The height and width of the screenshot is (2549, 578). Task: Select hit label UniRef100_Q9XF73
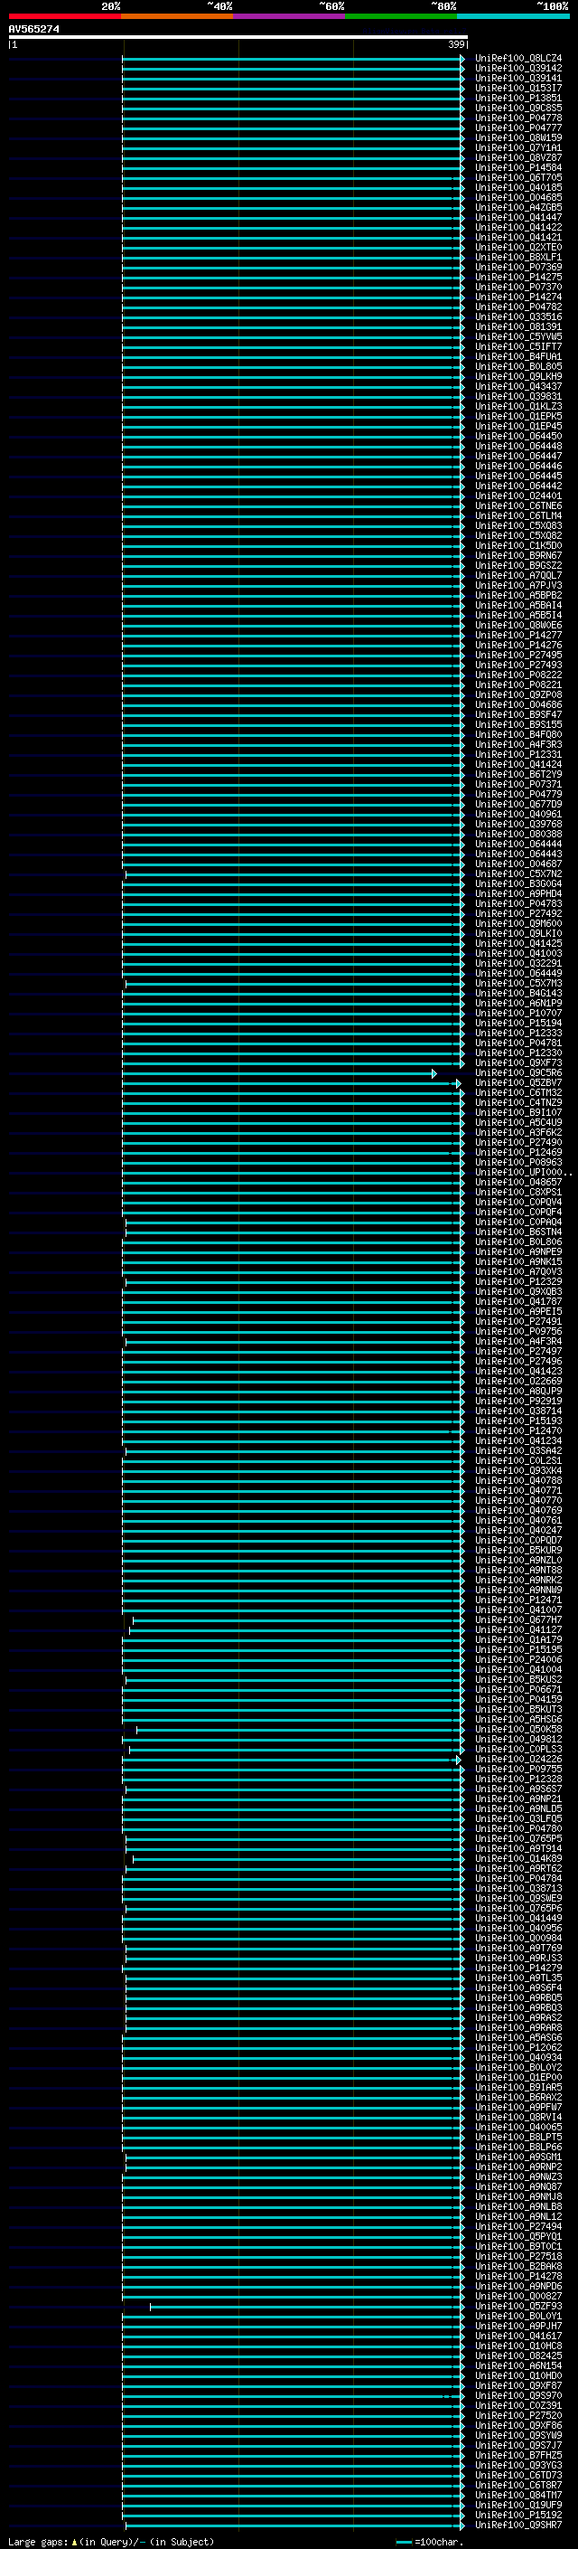[x=518, y=1062]
